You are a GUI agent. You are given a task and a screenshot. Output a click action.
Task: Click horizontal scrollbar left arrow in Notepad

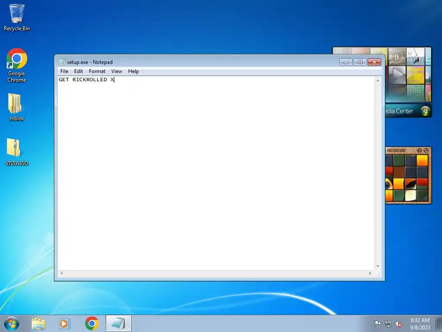tap(62, 273)
